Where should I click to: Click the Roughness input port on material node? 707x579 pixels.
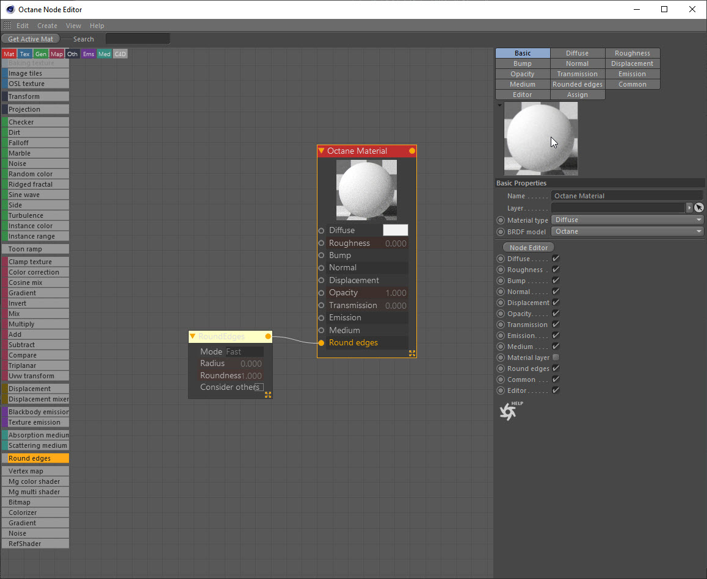(x=321, y=243)
